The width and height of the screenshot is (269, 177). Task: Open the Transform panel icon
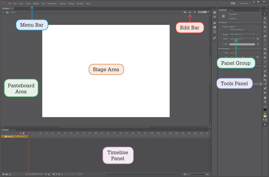click(x=215, y=31)
